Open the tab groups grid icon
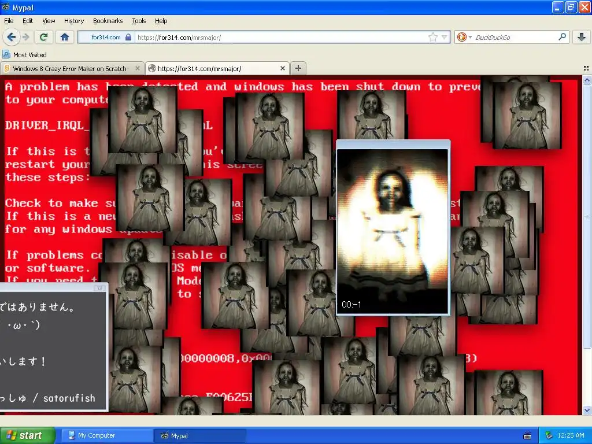The image size is (592, 444). (x=586, y=68)
